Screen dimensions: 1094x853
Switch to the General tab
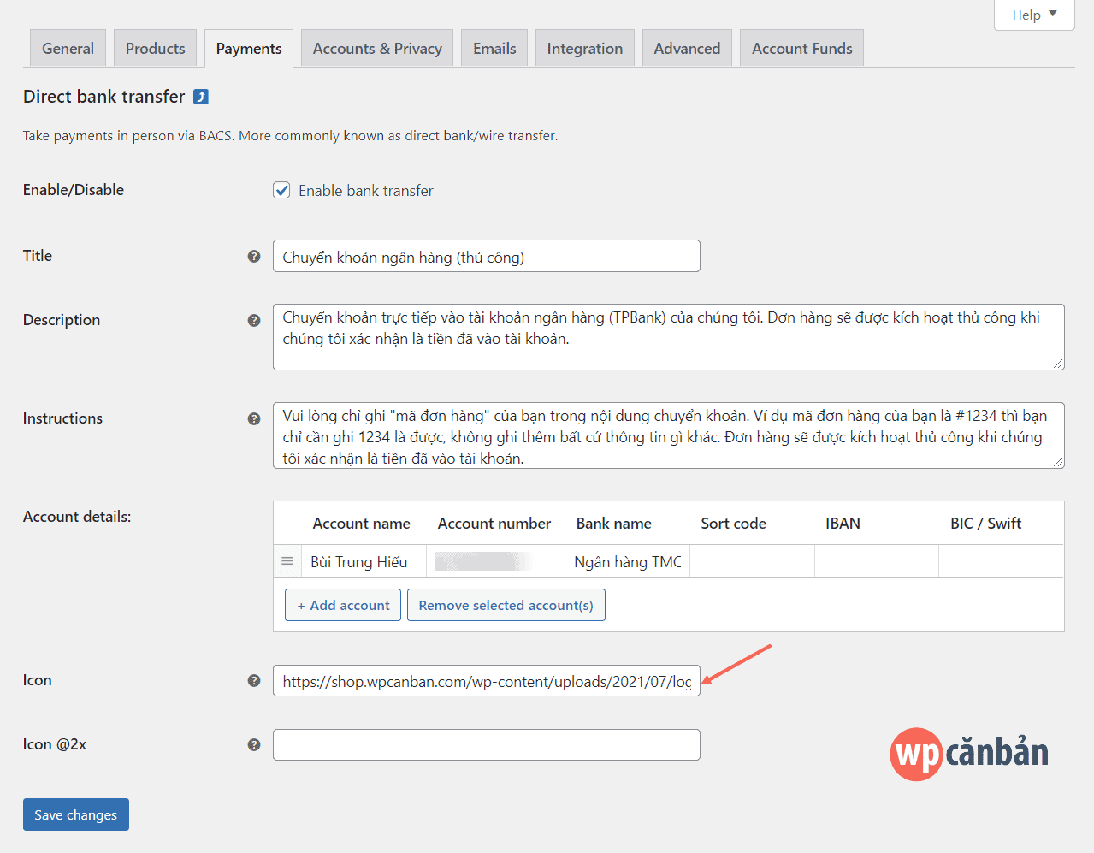coord(68,49)
